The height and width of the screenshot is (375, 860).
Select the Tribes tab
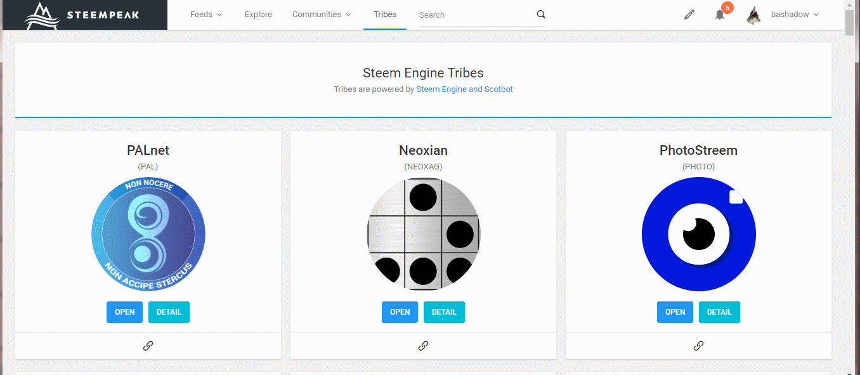click(385, 15)
